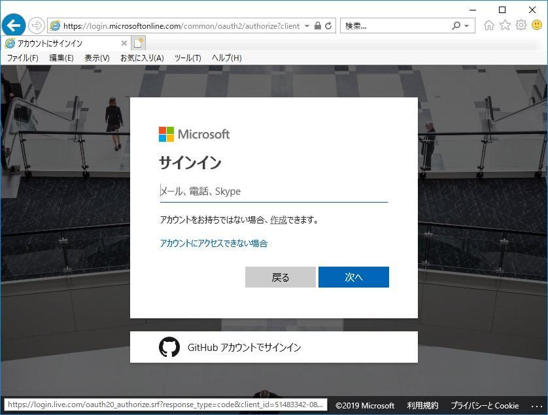Viewport: 548px width, 415px height.
Task: Click the browser Back arrow button
Action: click(x=14, y=25)
